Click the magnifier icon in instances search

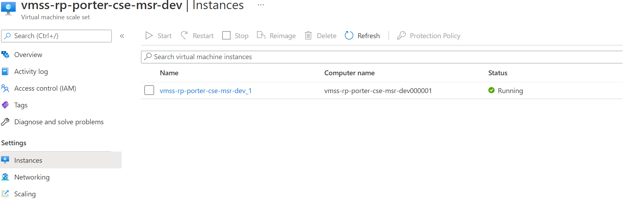tap(148, 56)
